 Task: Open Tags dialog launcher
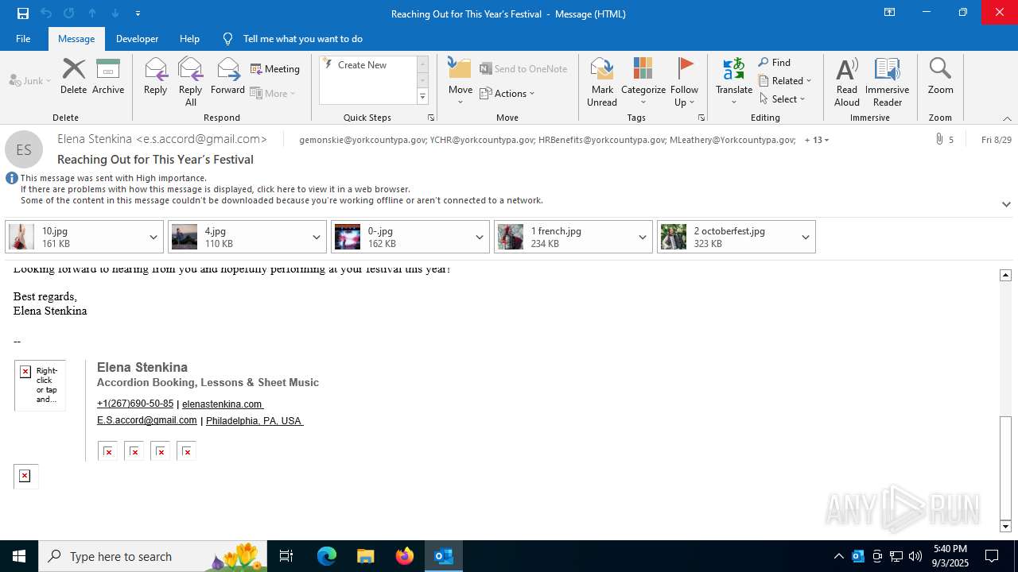point(701,118)
